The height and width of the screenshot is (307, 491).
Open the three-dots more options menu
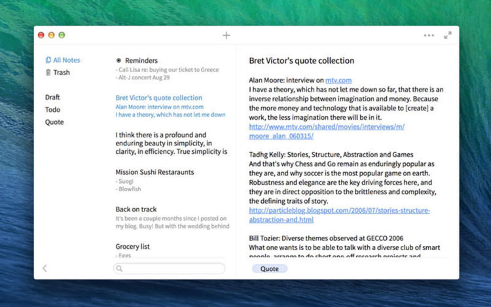coord(429,35)
